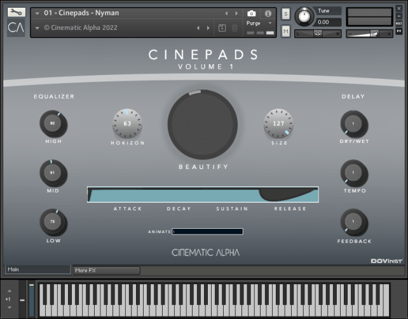Switch to the Main tab
The height and width of the screenshot is (319, 408).
37,269
